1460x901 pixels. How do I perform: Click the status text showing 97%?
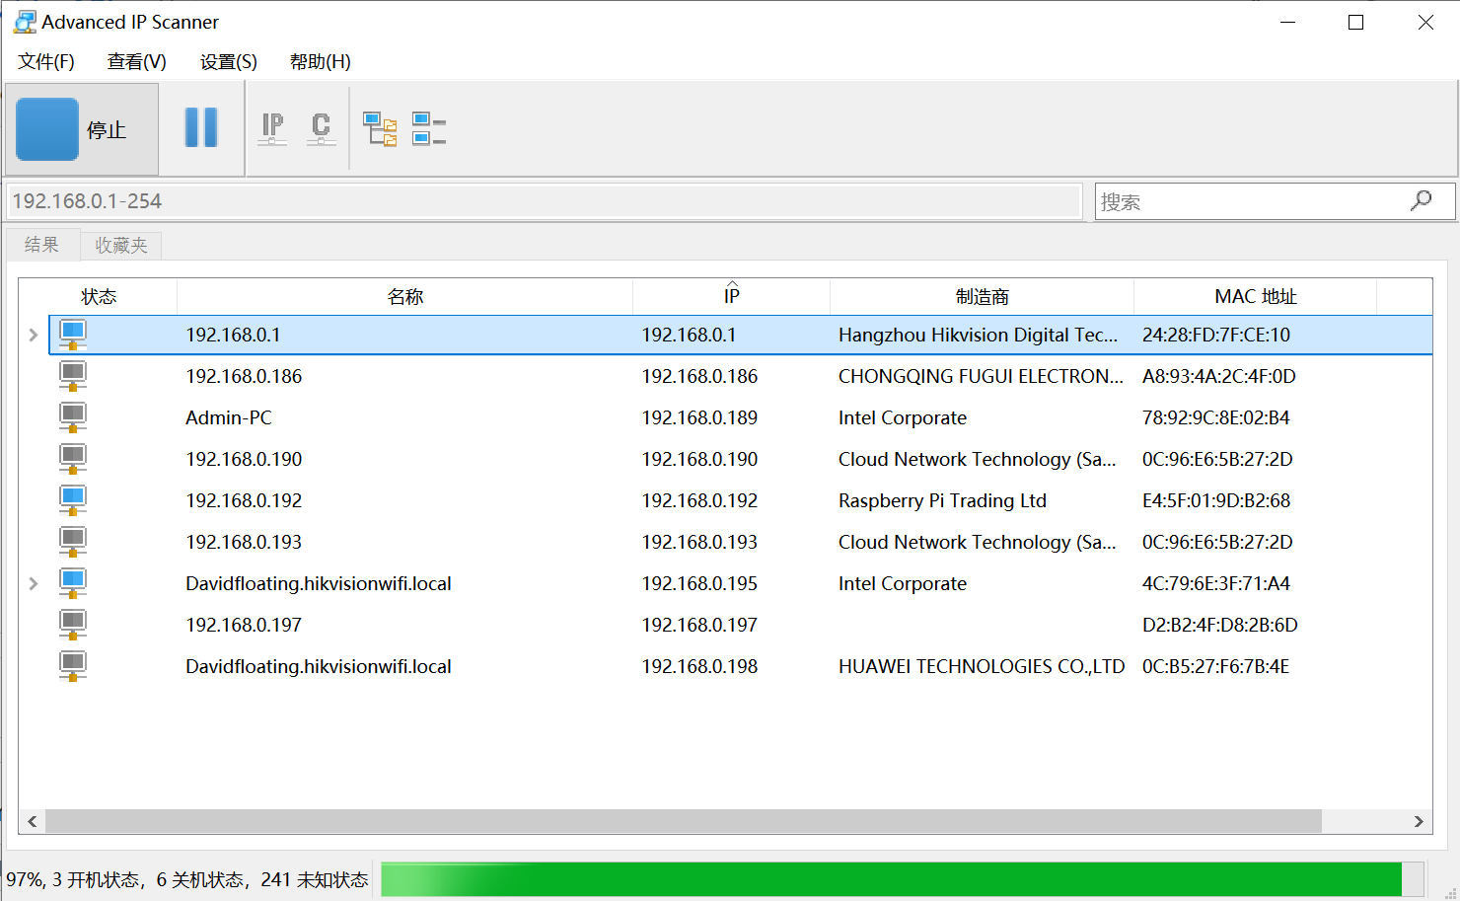click(187, 879)
